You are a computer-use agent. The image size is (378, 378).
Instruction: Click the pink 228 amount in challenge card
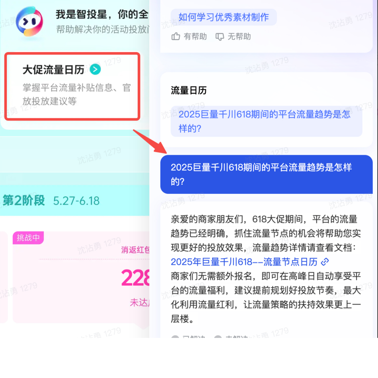(135, 278)
